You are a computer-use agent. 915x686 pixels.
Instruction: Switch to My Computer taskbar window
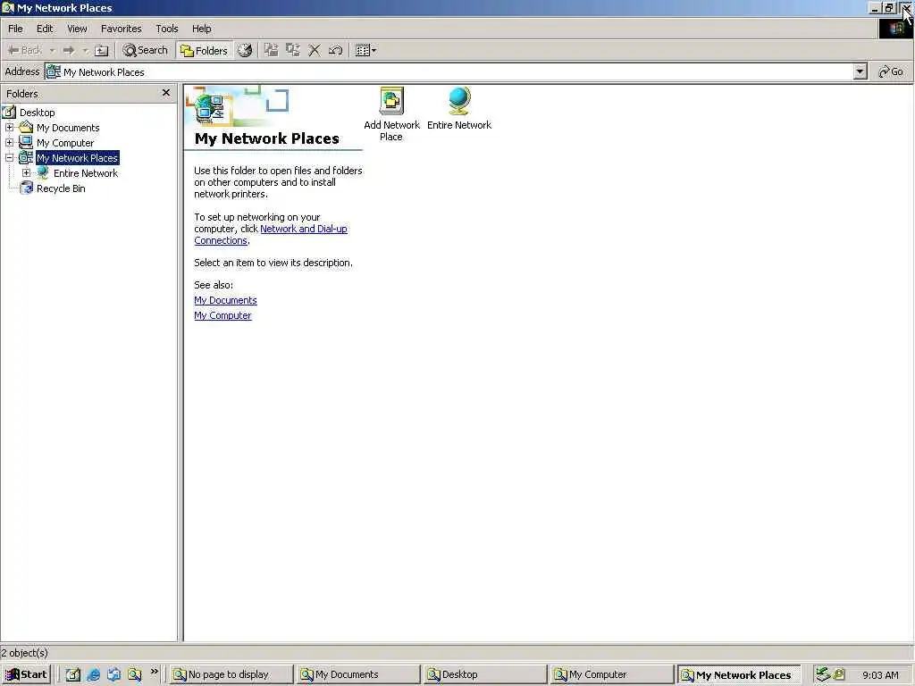[x=611, y=675]
